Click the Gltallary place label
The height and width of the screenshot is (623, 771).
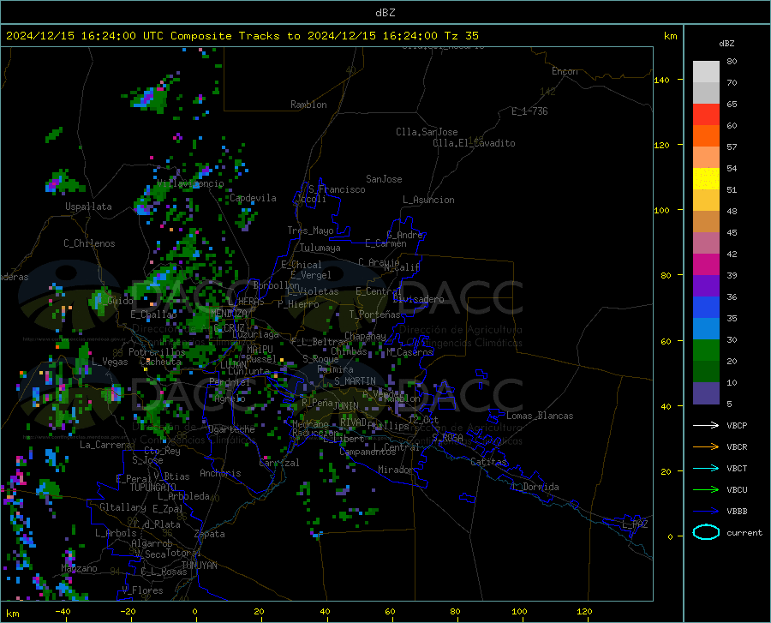123,507
